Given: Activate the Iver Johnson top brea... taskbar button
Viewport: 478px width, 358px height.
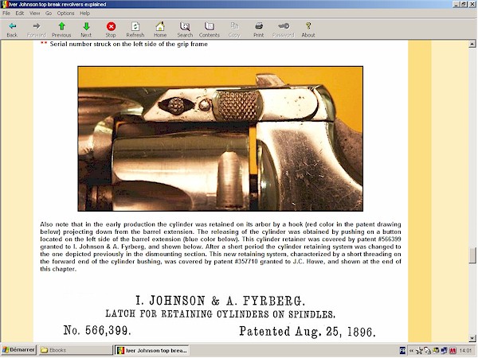Looking at the screenshot, I should (x=152, y=350).
